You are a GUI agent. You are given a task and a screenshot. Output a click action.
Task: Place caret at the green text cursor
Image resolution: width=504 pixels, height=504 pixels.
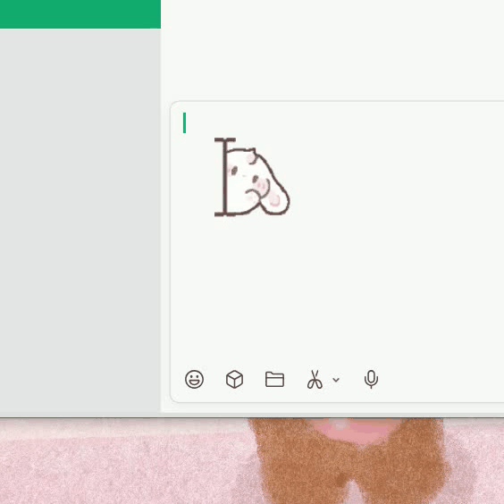(x=184, y=122)
